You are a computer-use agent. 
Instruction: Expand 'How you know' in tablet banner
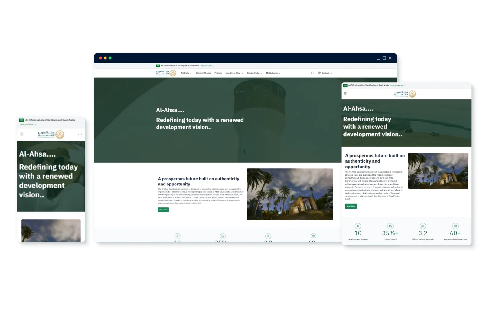tap(398, 86)
